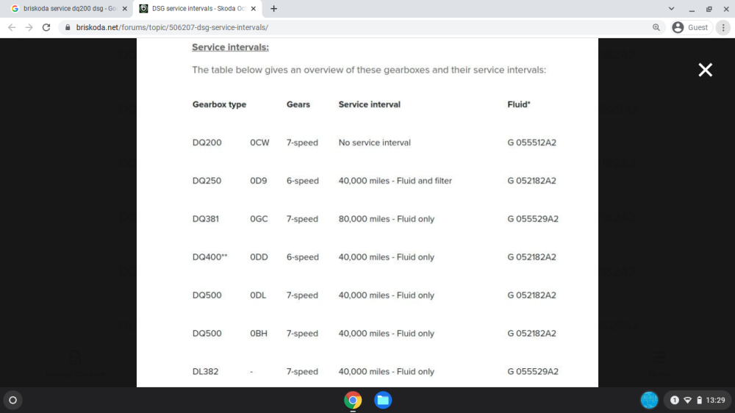735x413 pixels.
Task: Click the blue globe shelf icon
Action: tap(649, 400)
